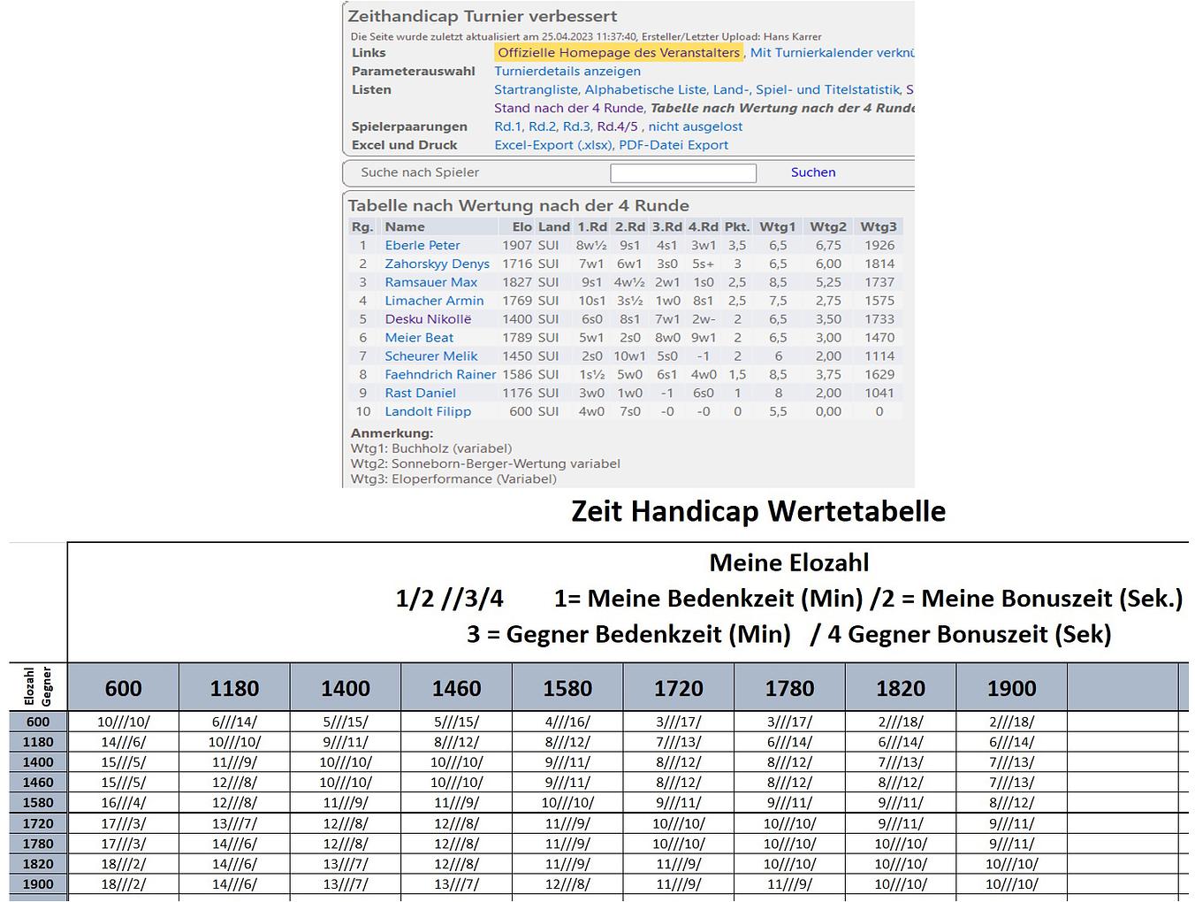Click the 1900 column header in Wertetabelle
The width and height of the screenshot is (1195, 902).
point(1011,688)
